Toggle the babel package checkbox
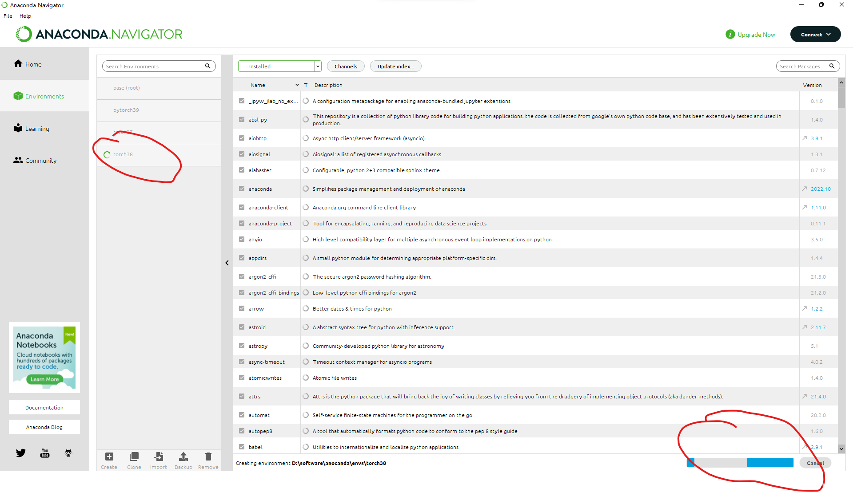 (242, 447)
